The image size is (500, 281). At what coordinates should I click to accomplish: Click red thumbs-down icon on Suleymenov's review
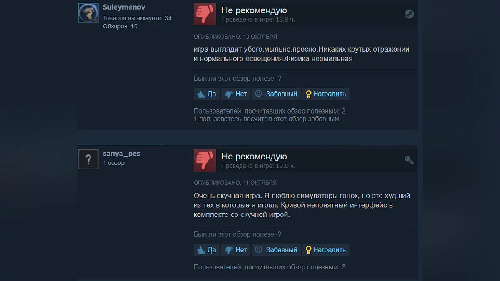pyautogui.click(x=205, y=14)
